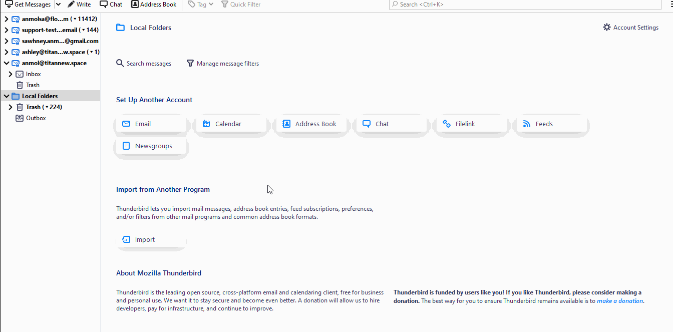
Task: Open Account Settings
Action: click(x=630, y=28)
